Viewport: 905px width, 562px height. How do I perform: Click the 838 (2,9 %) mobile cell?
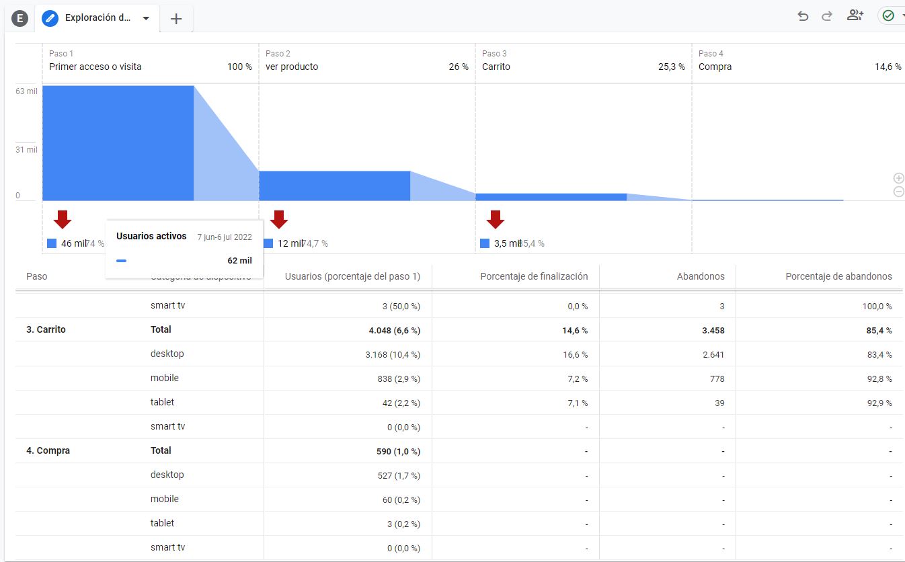(x=399, y=378)
